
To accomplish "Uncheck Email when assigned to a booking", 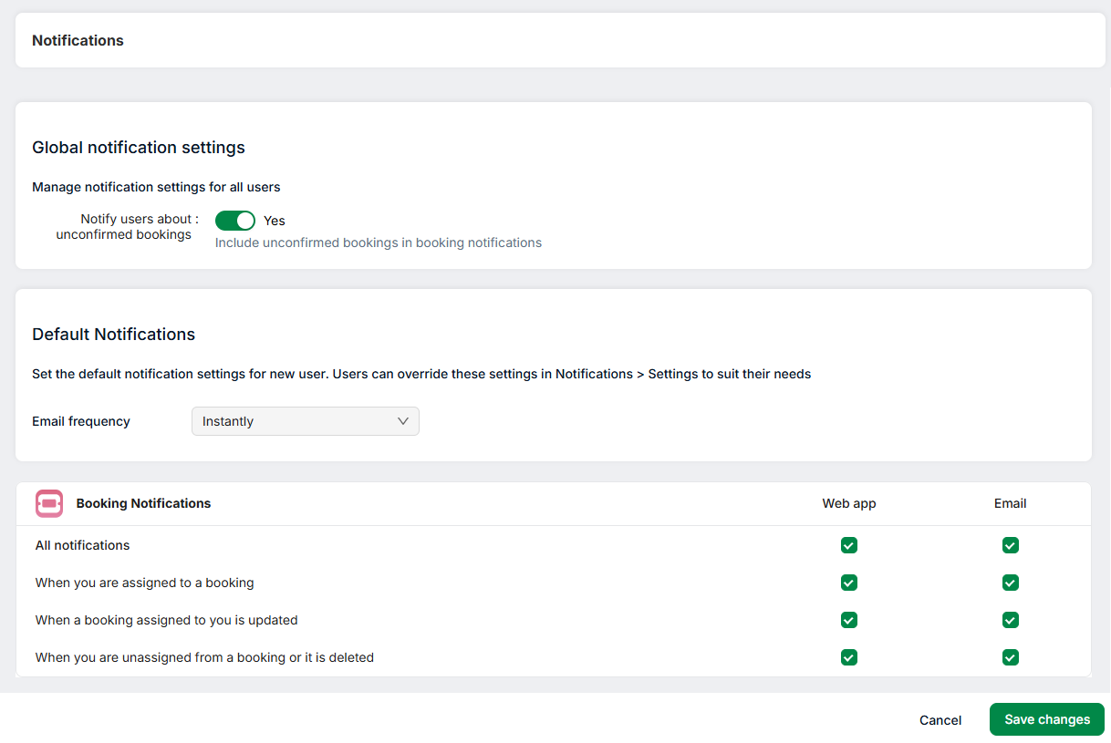I will pyautogui.click(x=1010, y=583).
